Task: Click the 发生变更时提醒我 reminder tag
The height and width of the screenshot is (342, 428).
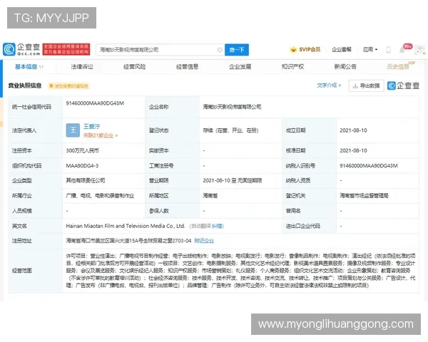Action: tap(68, 86)
